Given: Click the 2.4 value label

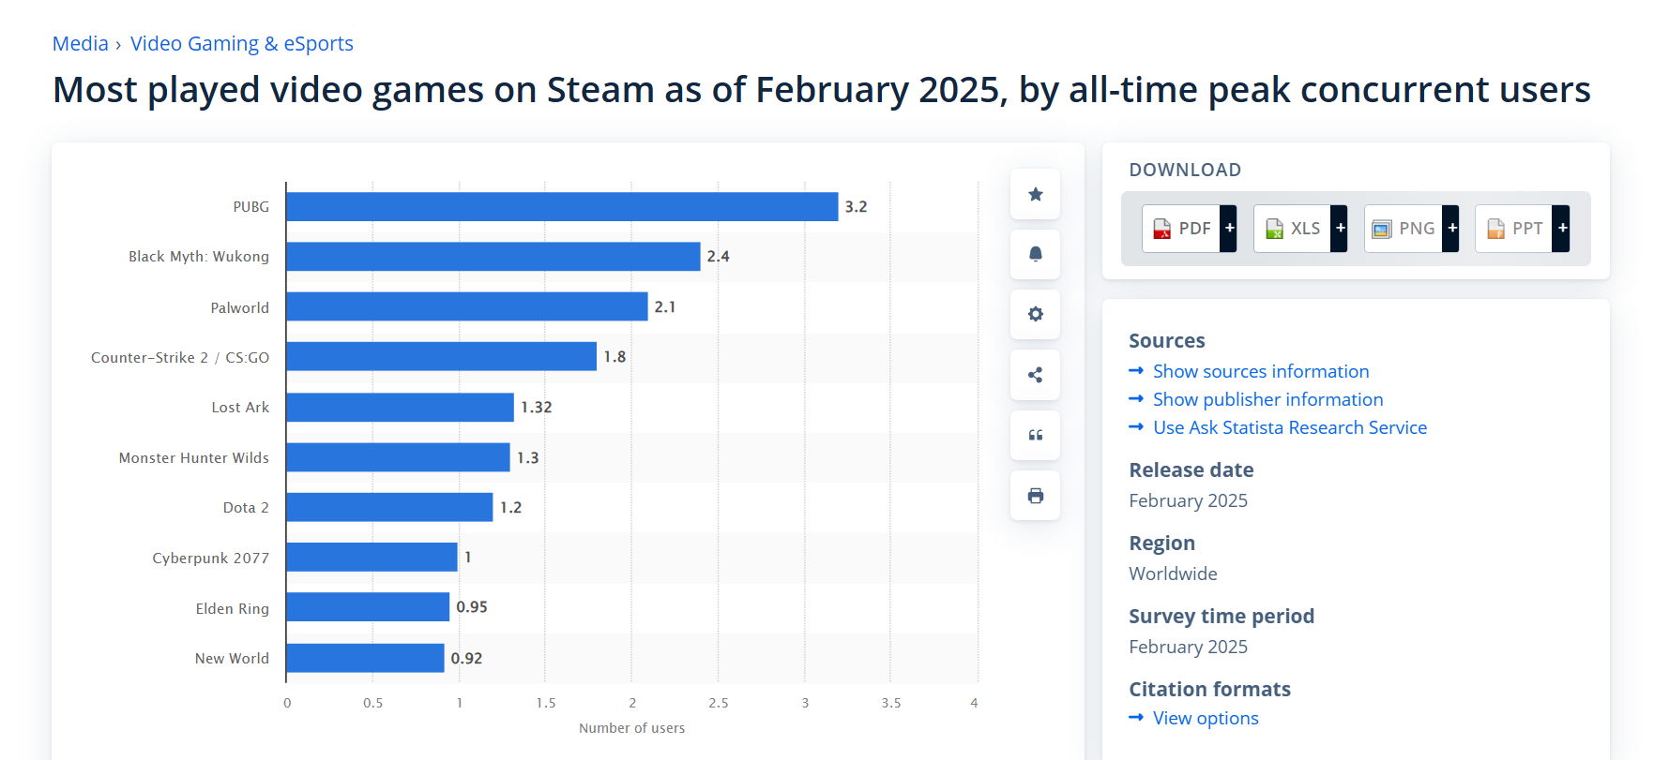Looking at the screenshot, I should click(x=718, y=257).
